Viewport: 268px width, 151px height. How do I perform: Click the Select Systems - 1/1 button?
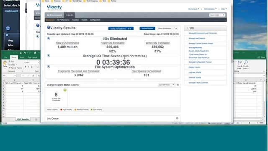(x=121, y=29)
